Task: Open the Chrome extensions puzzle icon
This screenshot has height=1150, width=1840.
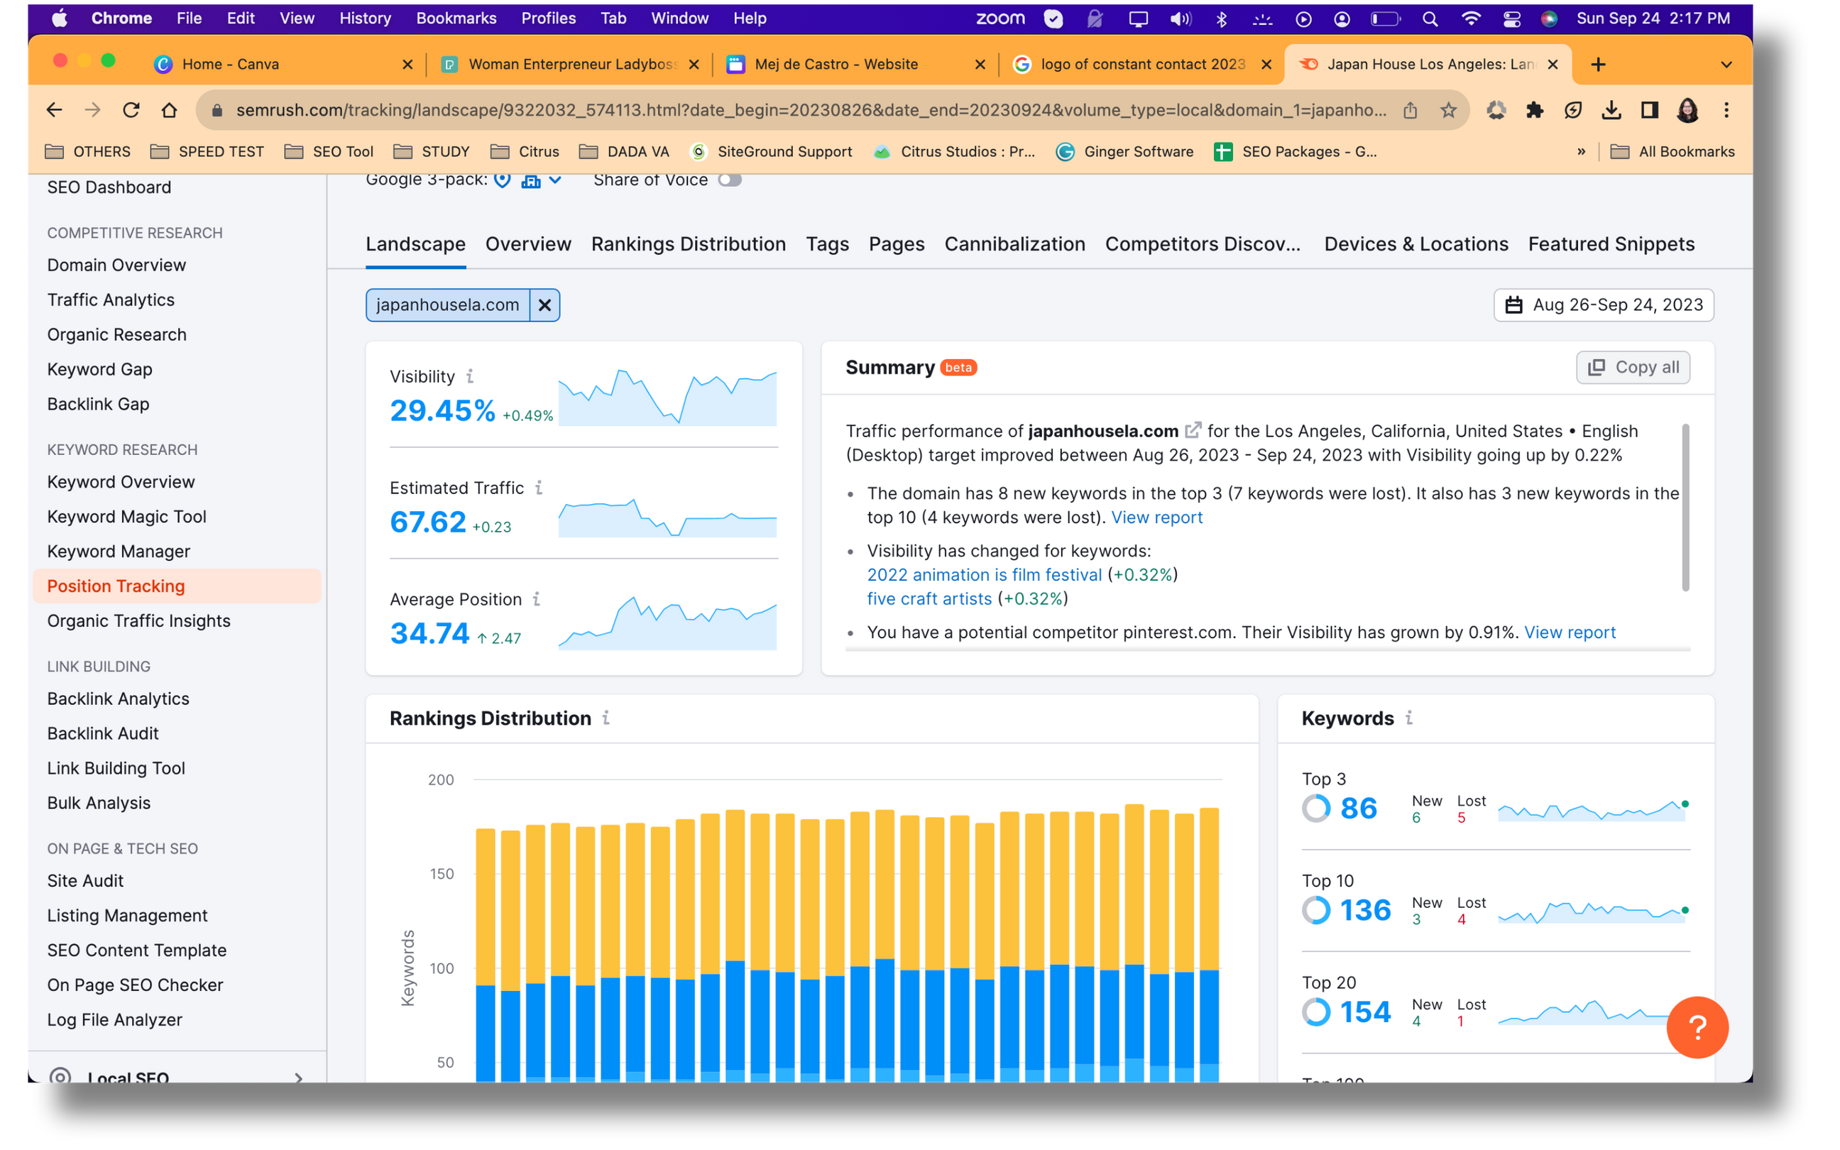Action: tap(1534, 110)
